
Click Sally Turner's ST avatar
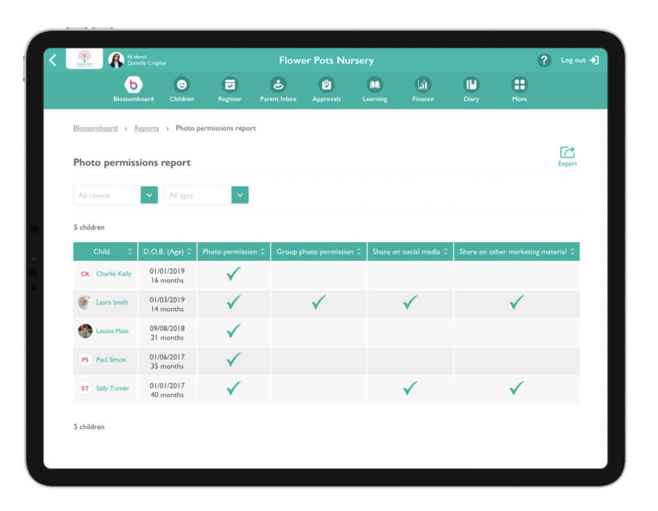tap(85, 388)
